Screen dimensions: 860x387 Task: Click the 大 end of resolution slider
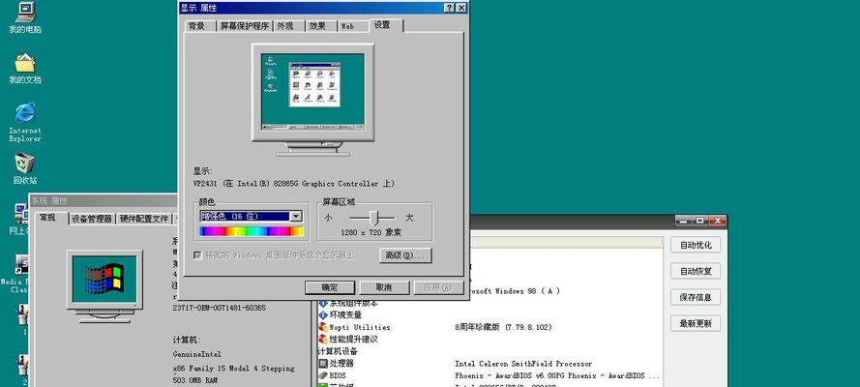tap(408, 218)
